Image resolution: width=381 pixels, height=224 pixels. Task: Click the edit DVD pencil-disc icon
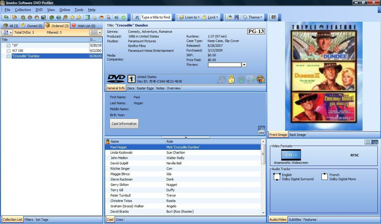pos(30,17)
